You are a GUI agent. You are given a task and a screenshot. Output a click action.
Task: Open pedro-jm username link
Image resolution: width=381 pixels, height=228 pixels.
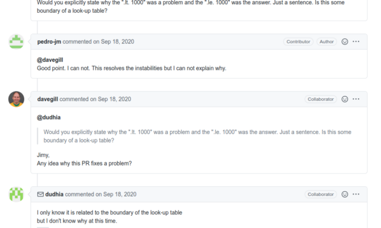[49, 42]
